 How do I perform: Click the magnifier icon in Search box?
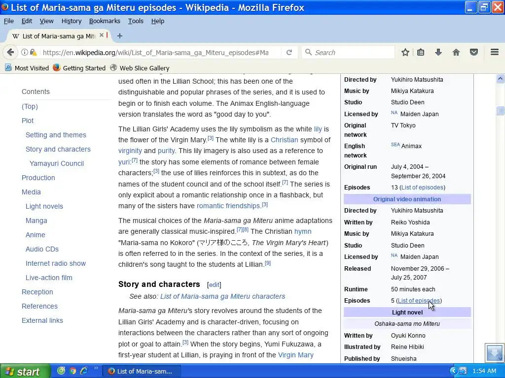(x=308, y=52)
